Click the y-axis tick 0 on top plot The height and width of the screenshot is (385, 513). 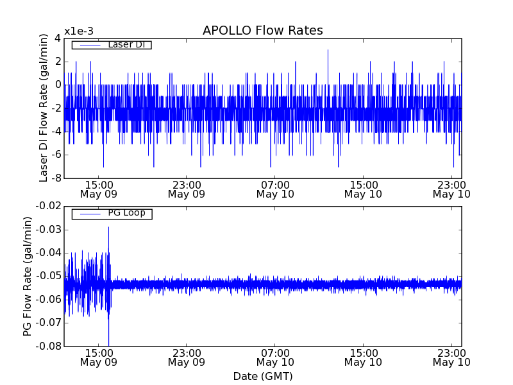click(x=57, y=85)
